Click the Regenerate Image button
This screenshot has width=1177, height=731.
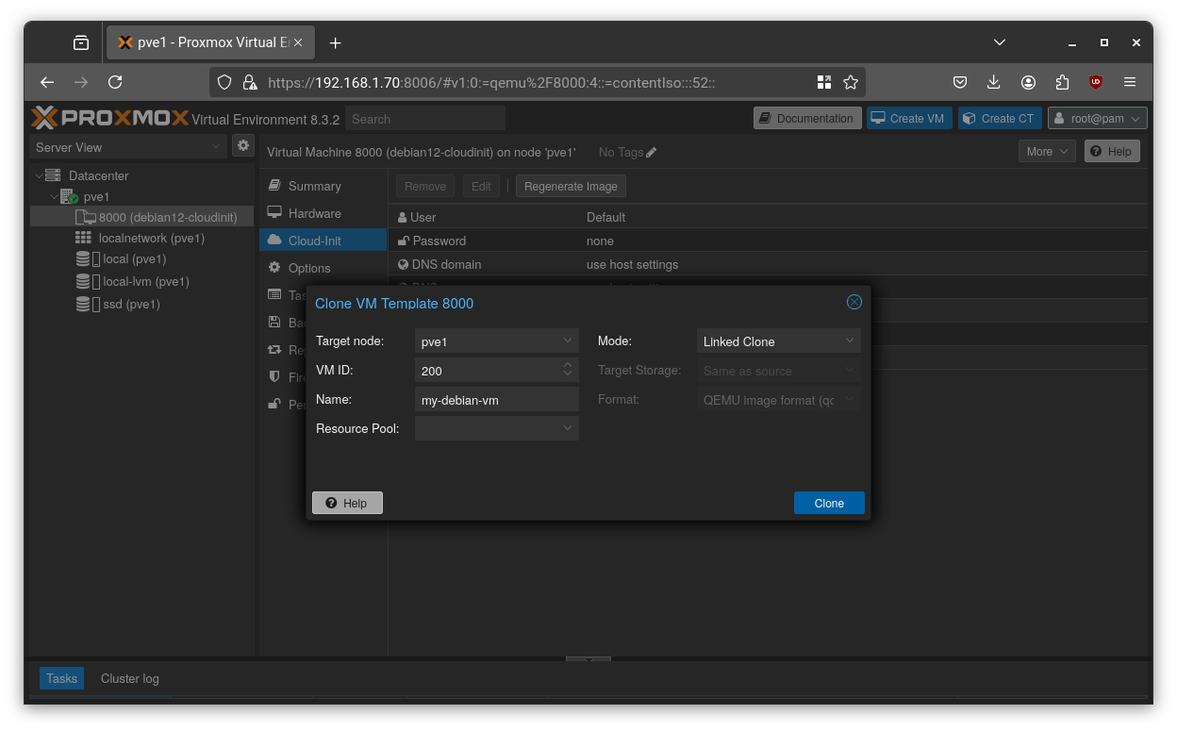[x=570, y=186]
